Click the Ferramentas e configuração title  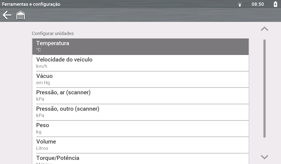pyautogui.click(x=31, y=4)
